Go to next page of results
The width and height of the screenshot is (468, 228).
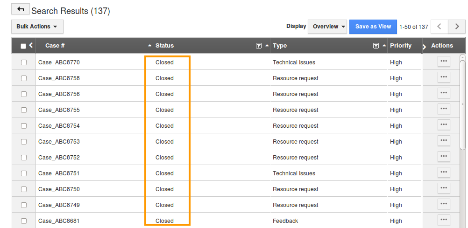pos(457,27)
